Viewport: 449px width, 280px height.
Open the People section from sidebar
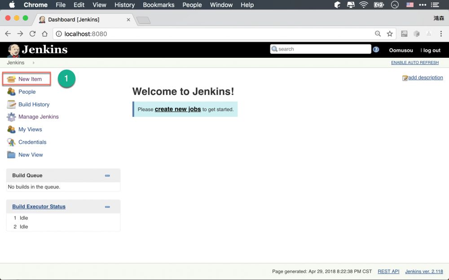11,91
